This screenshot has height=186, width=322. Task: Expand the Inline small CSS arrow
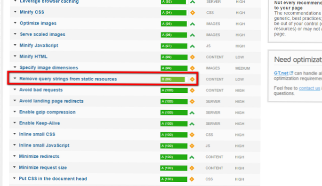coord(15,134)
